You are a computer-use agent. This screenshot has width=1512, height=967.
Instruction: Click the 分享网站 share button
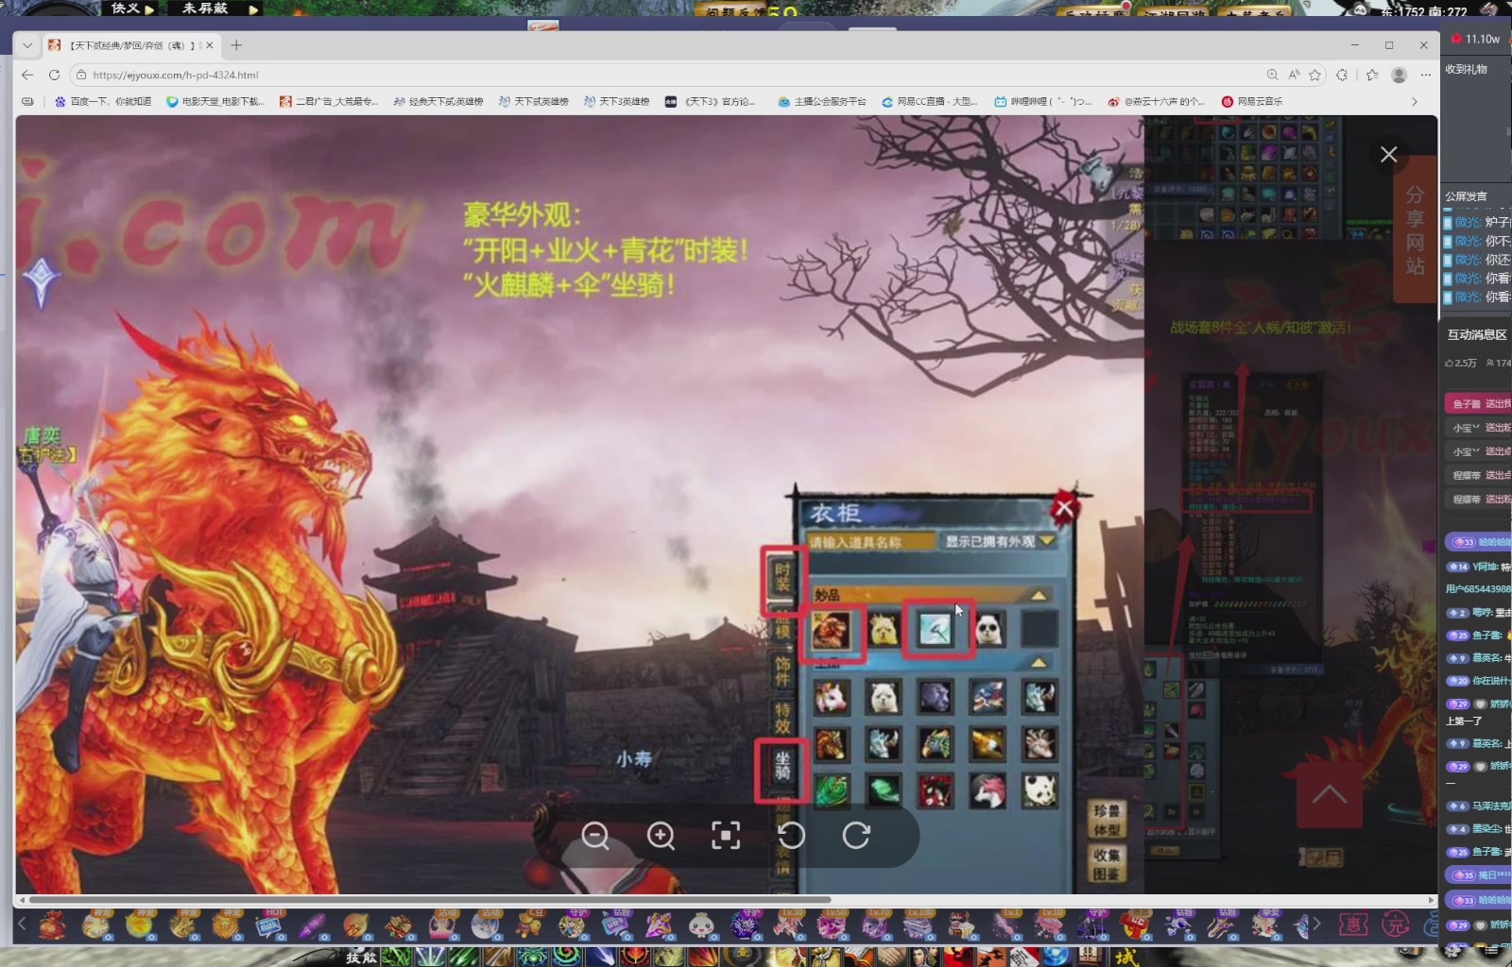[x=1415, y=231]
